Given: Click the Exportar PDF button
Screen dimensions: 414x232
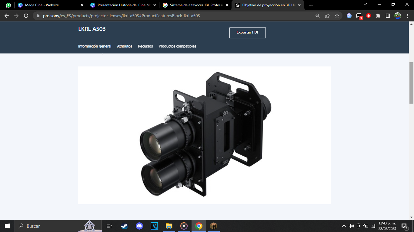Looking at the screenshot, I should [x=247, y=33].
